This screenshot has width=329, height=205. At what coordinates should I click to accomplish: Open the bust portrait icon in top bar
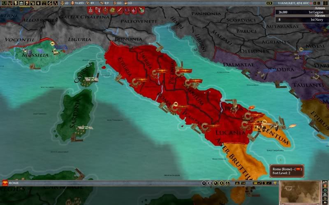[x=38, y=3]
